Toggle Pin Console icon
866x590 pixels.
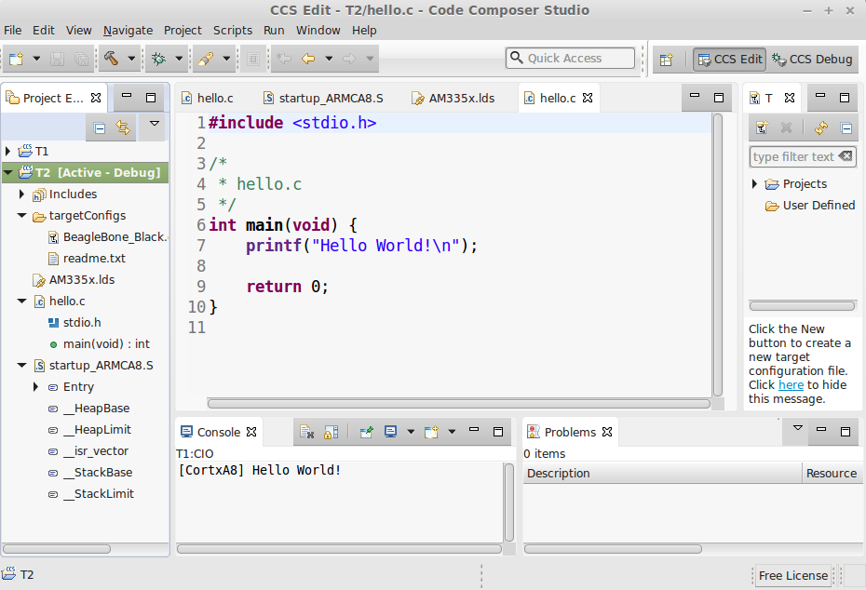pos(366,432)
